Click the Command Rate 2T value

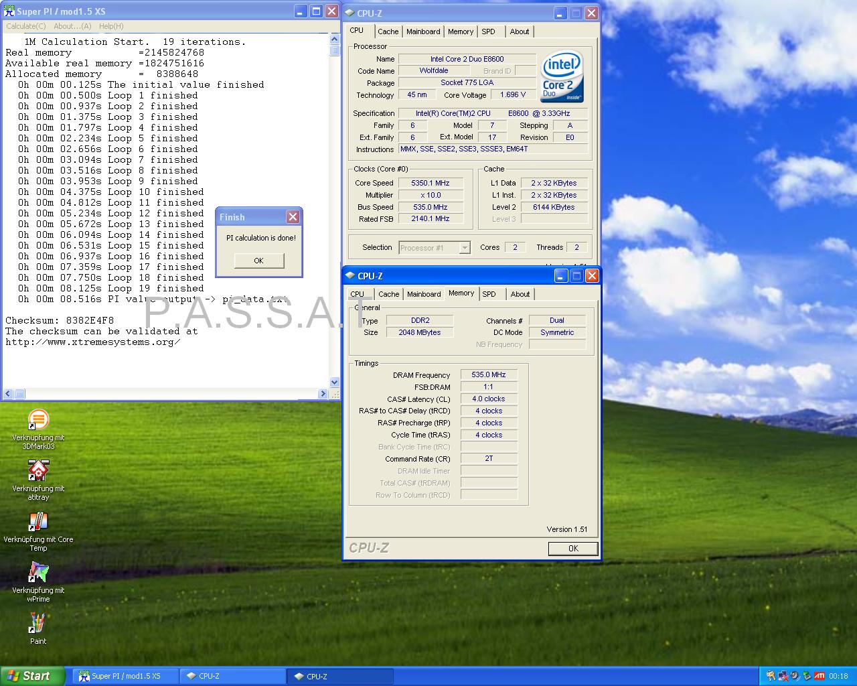489,459
